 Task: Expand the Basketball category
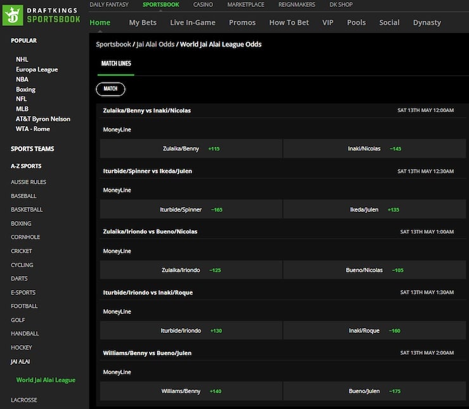tap(27, 210)
